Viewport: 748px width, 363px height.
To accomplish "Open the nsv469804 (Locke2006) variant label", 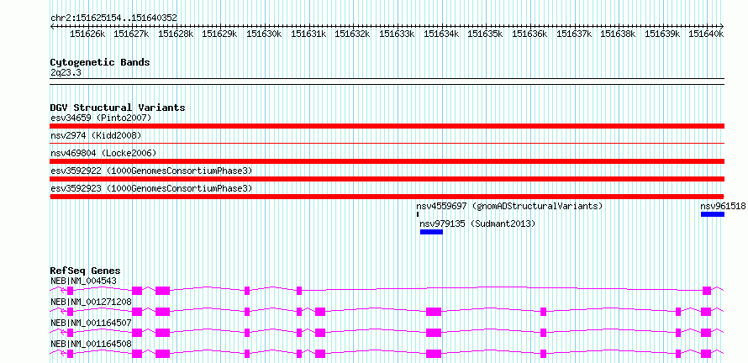I will (x=103, y=153).
